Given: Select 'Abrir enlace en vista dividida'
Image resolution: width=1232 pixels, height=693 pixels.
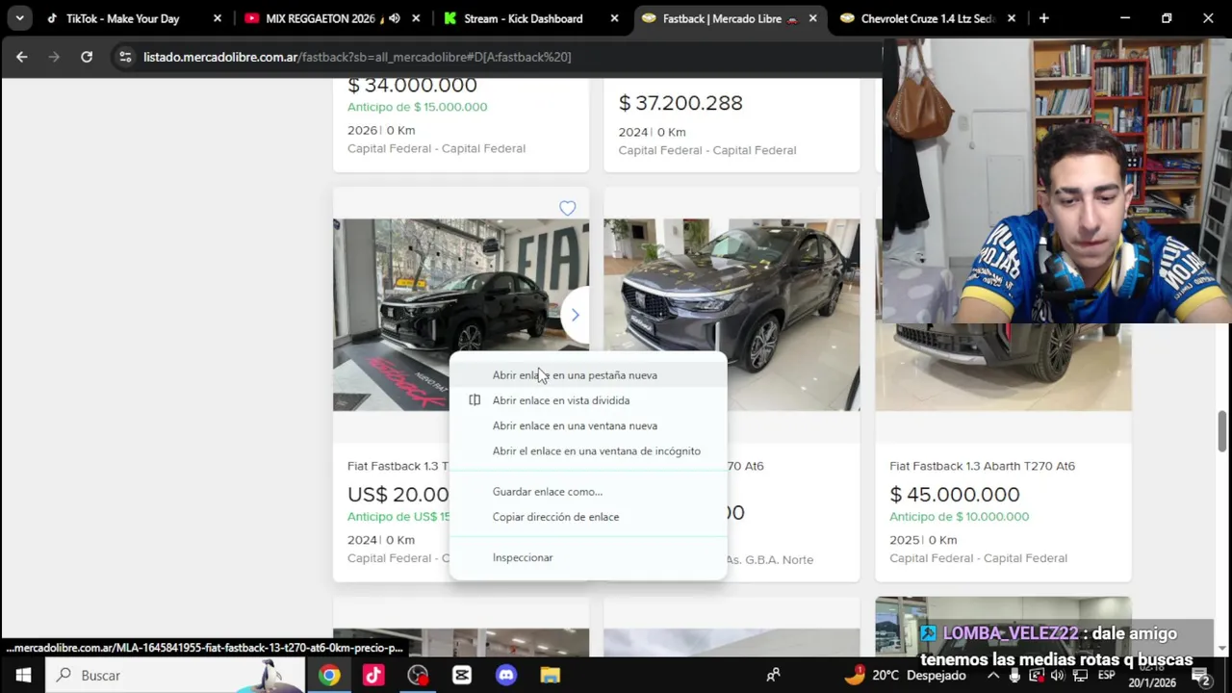Looking at the screenshot, I should [x=587, y=400].
